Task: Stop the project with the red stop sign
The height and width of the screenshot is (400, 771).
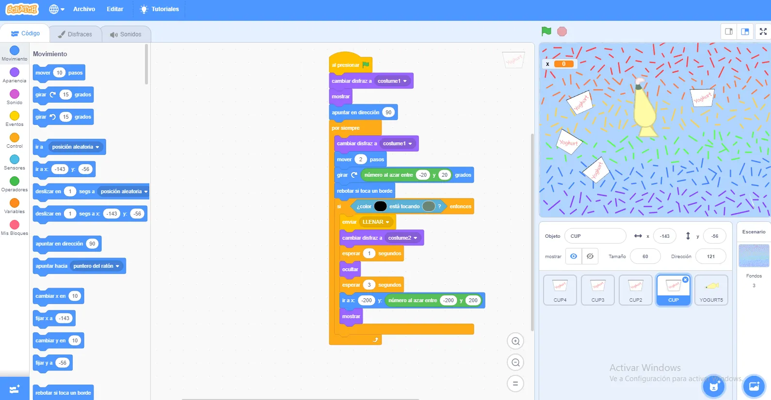Action: (x=562, y=31)
